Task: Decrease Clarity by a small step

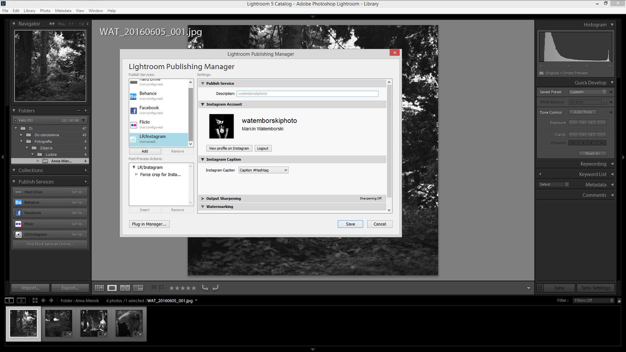Action: [583, 135]
